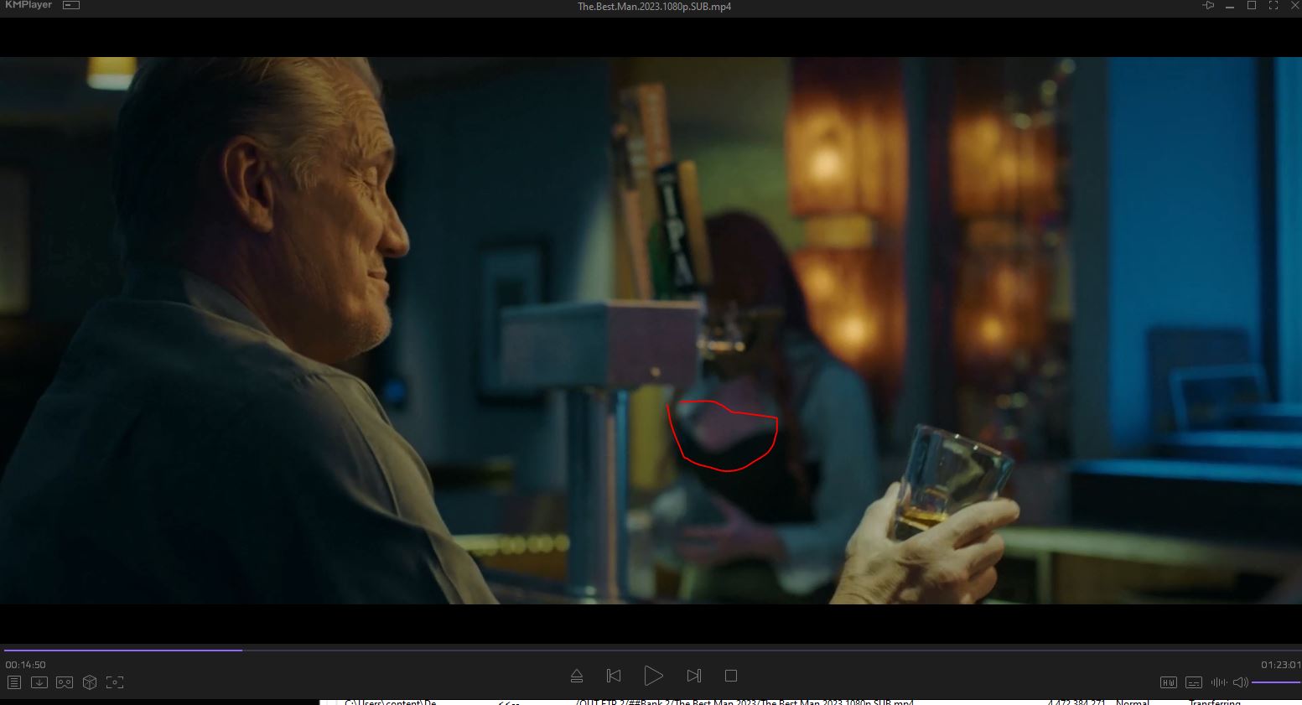Image resolution: width=1302 pixels, height=705 pixels.
Task: Enable VR mode with goggles icon
Action: coord(65,682)
